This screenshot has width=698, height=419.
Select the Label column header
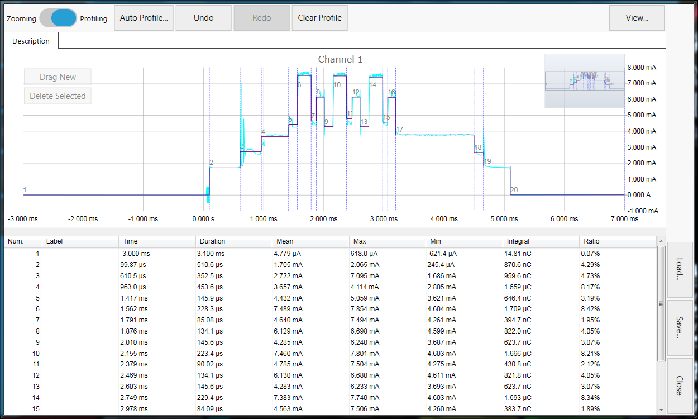[x=80, y=241]
